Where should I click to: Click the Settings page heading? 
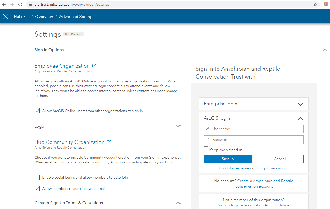coord(48,34)
